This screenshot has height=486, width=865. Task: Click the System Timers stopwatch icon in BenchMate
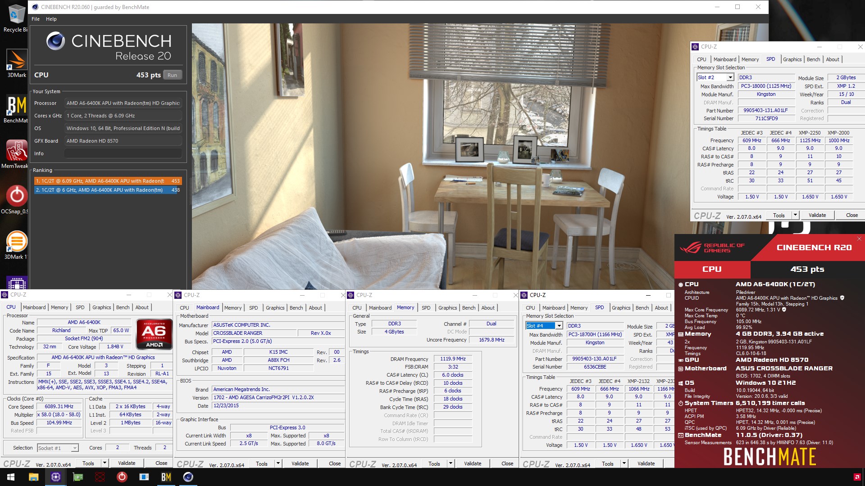681,403
